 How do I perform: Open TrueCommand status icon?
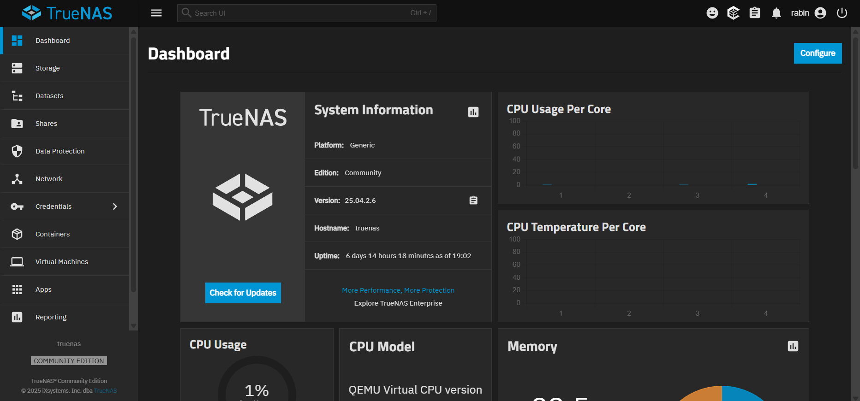[x=733, y=13]
